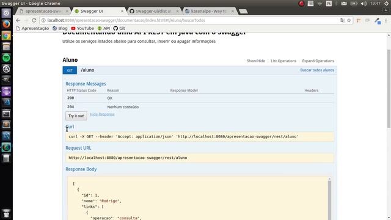Viewport: 391px width, 220px height.
Task: Click the GitHub icon on the swagger-ui tab
Action: [132, 11]
